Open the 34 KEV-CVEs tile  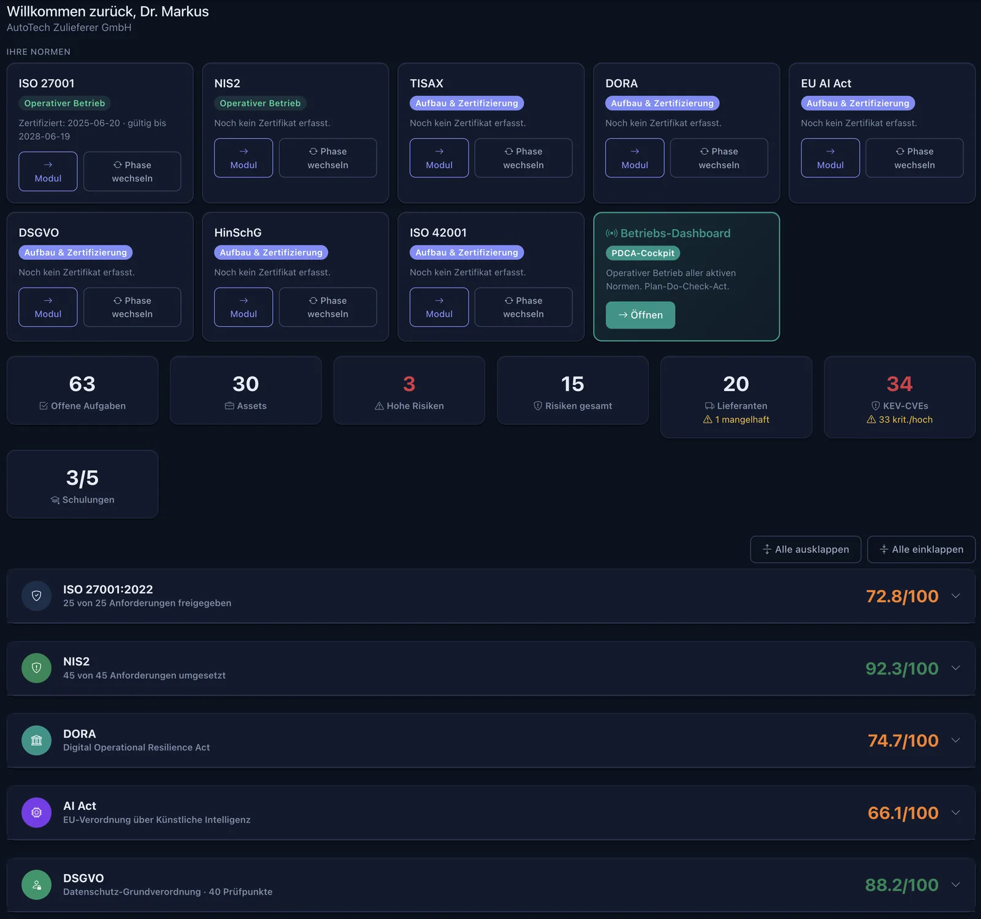[899, 397]
